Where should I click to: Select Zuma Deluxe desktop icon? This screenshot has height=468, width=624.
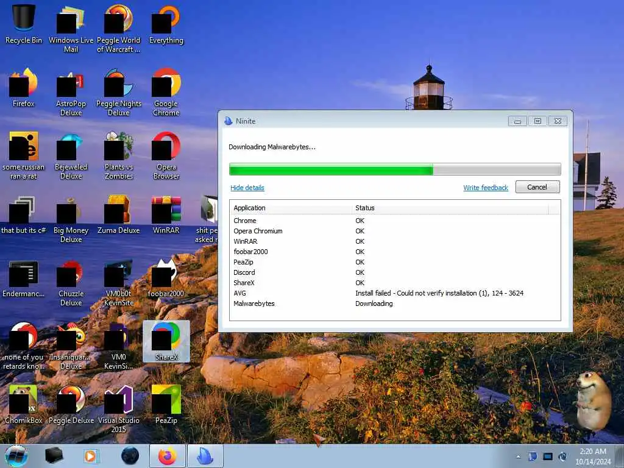click(119, 215)
